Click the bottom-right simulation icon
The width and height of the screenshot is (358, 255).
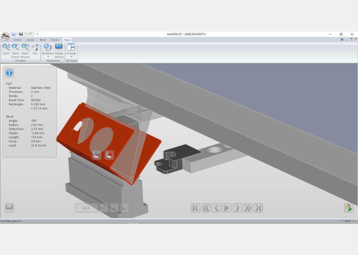[348, 208]
